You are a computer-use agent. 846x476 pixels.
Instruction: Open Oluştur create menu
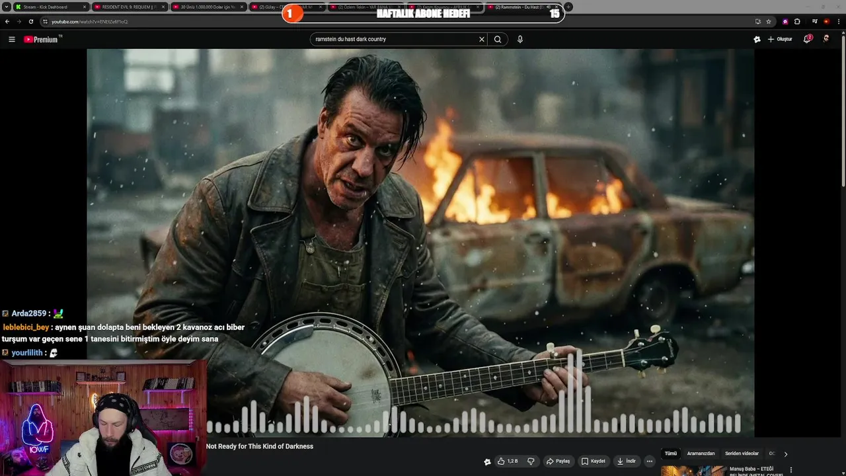pyautogui.click(x=780, y=40)
